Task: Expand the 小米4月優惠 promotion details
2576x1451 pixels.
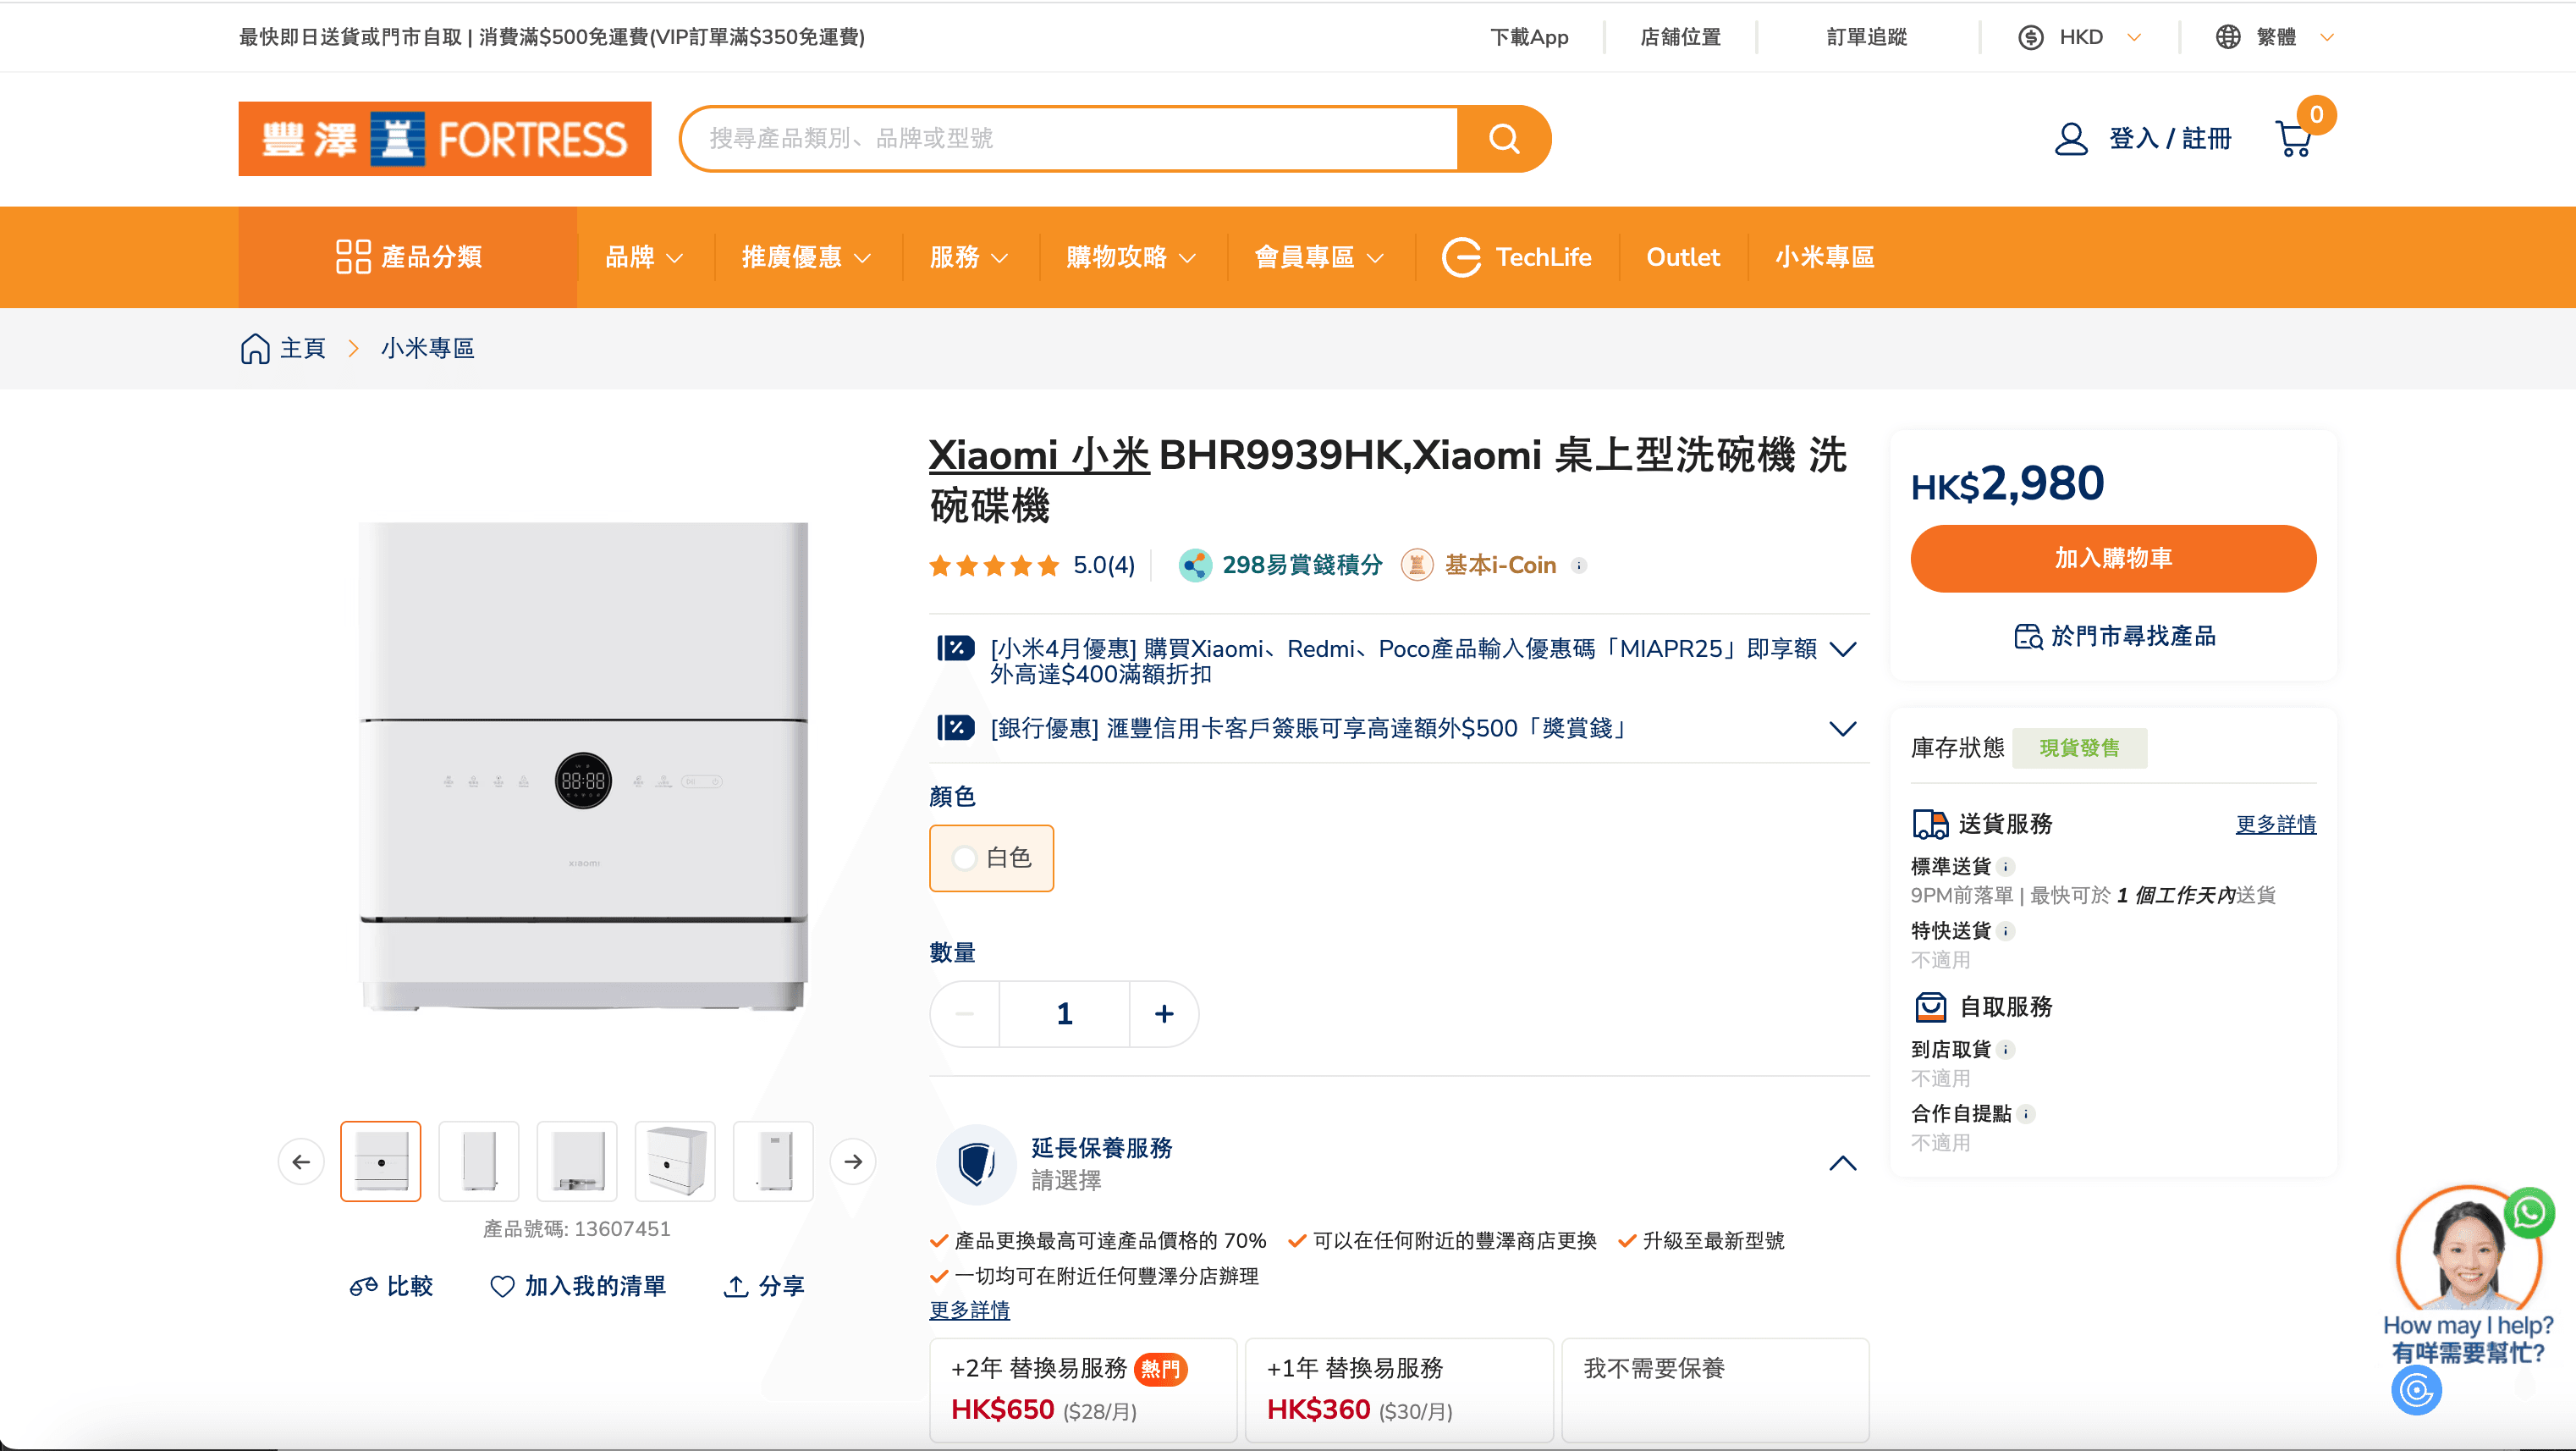Action: tap(1842, 649)
